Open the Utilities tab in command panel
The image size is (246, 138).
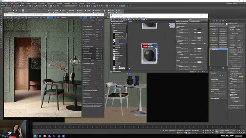coord(226,21)
